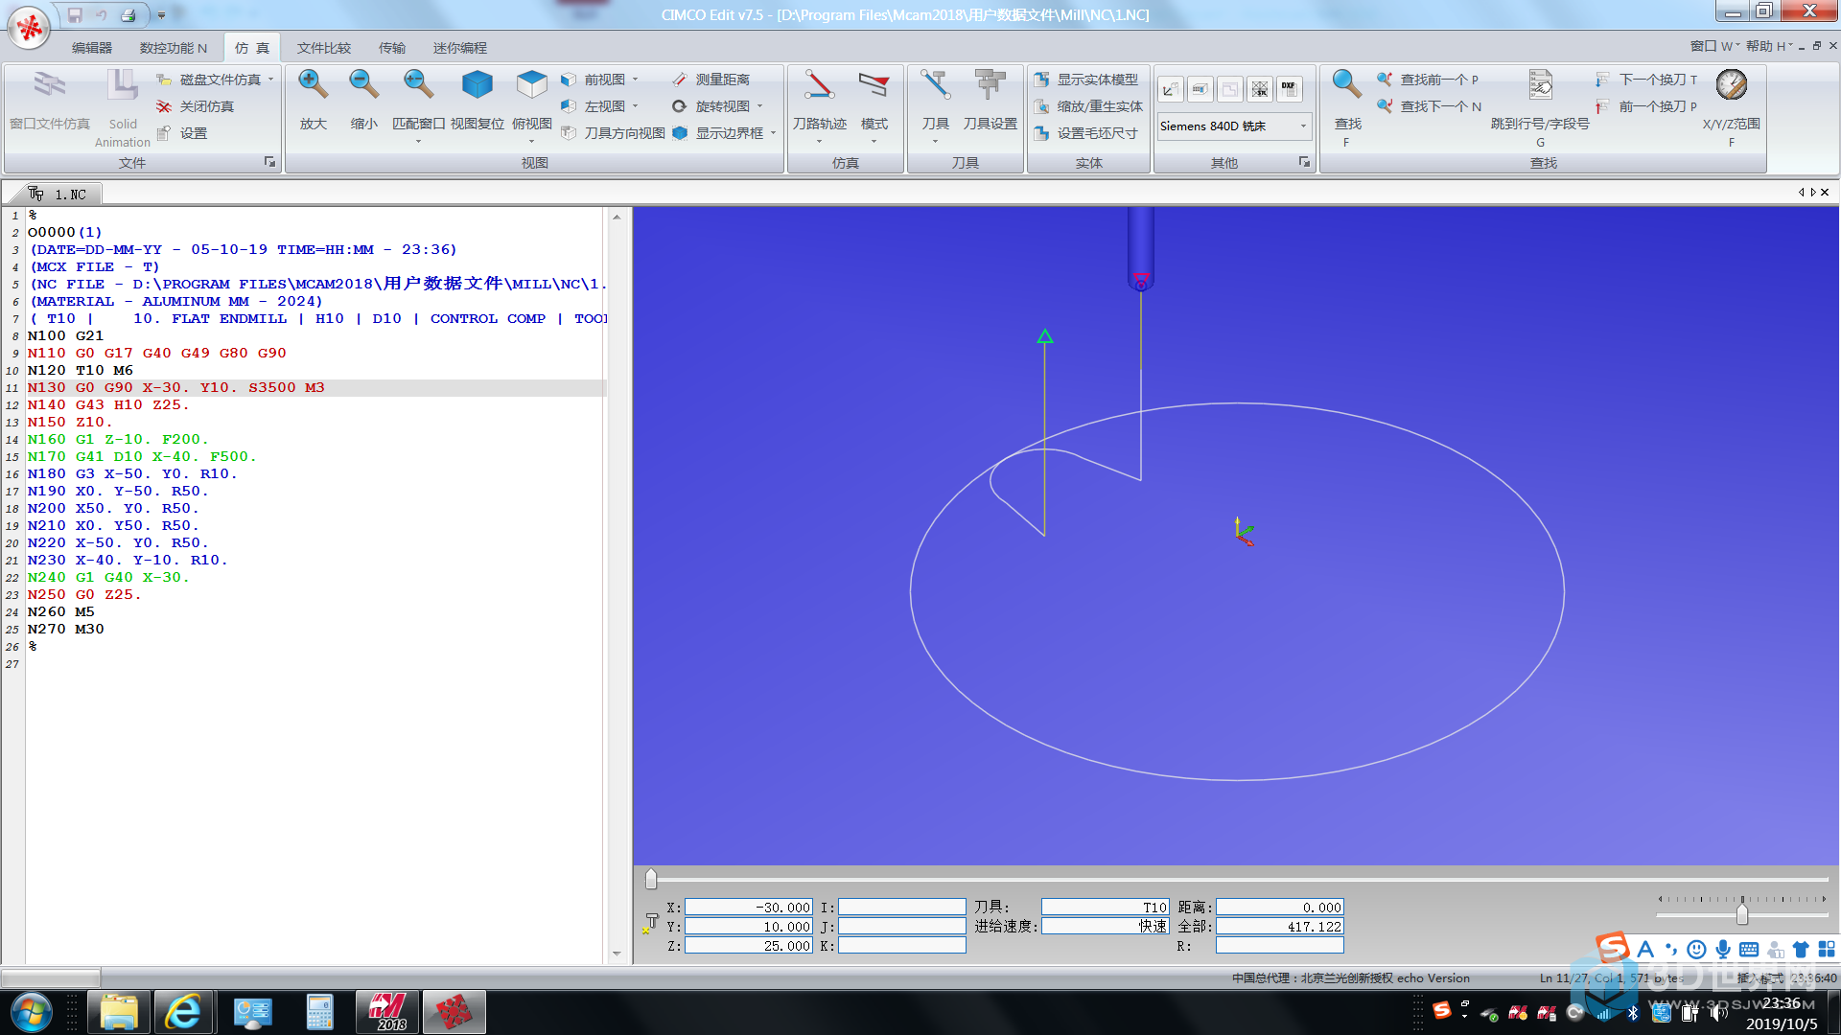Click the X coordinate field showing -30.000
This screenshot has height=1035, width=1841.
[x=749, y=908]
